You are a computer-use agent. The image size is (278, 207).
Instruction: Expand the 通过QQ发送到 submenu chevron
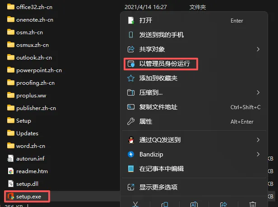pos(258,140)
